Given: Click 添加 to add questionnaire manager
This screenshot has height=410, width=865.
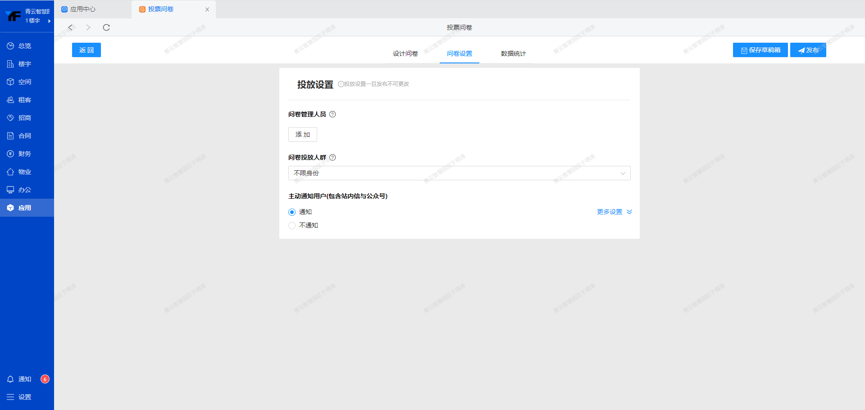Looking at the screenshot, I should (x=302, y=134).
